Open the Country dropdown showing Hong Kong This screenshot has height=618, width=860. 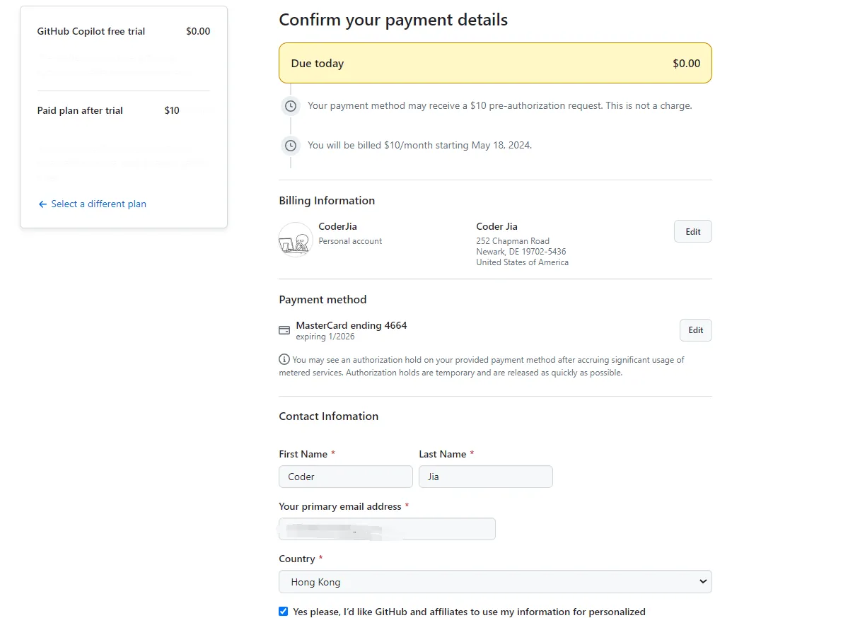495,582
